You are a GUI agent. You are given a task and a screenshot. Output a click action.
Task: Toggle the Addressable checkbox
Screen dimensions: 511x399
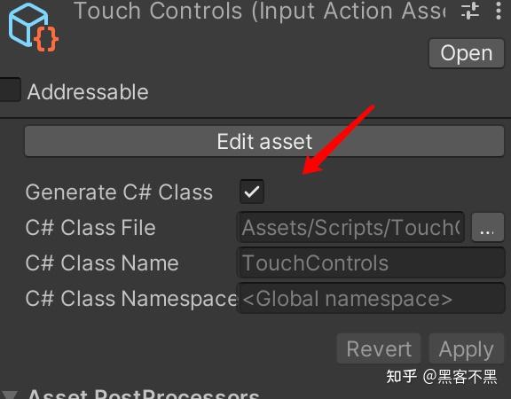click(x=9, y=90)
